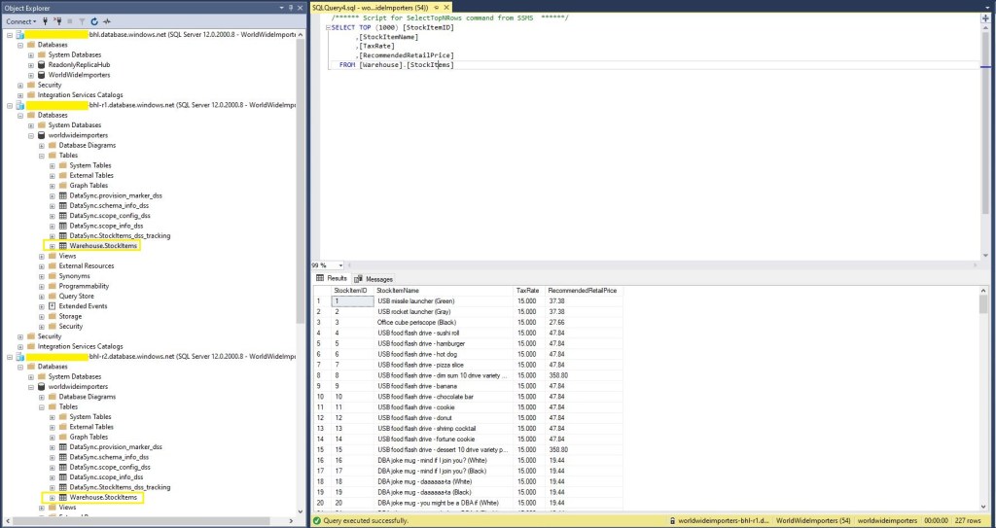This screenshot has width=996, height=528.
Task: Open the Connect dropdown
Action: [x=22, y=20]
